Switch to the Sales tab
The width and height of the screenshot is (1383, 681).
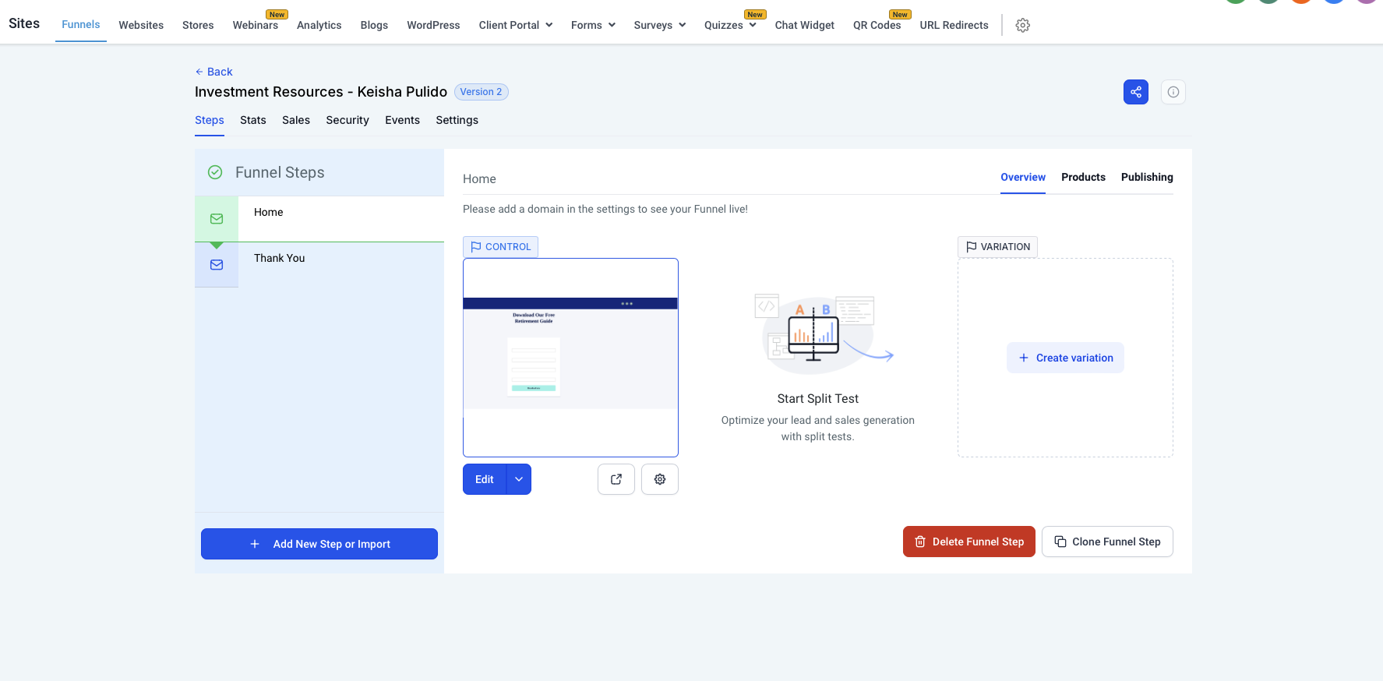pyautogui.click(x=296, y=120)
